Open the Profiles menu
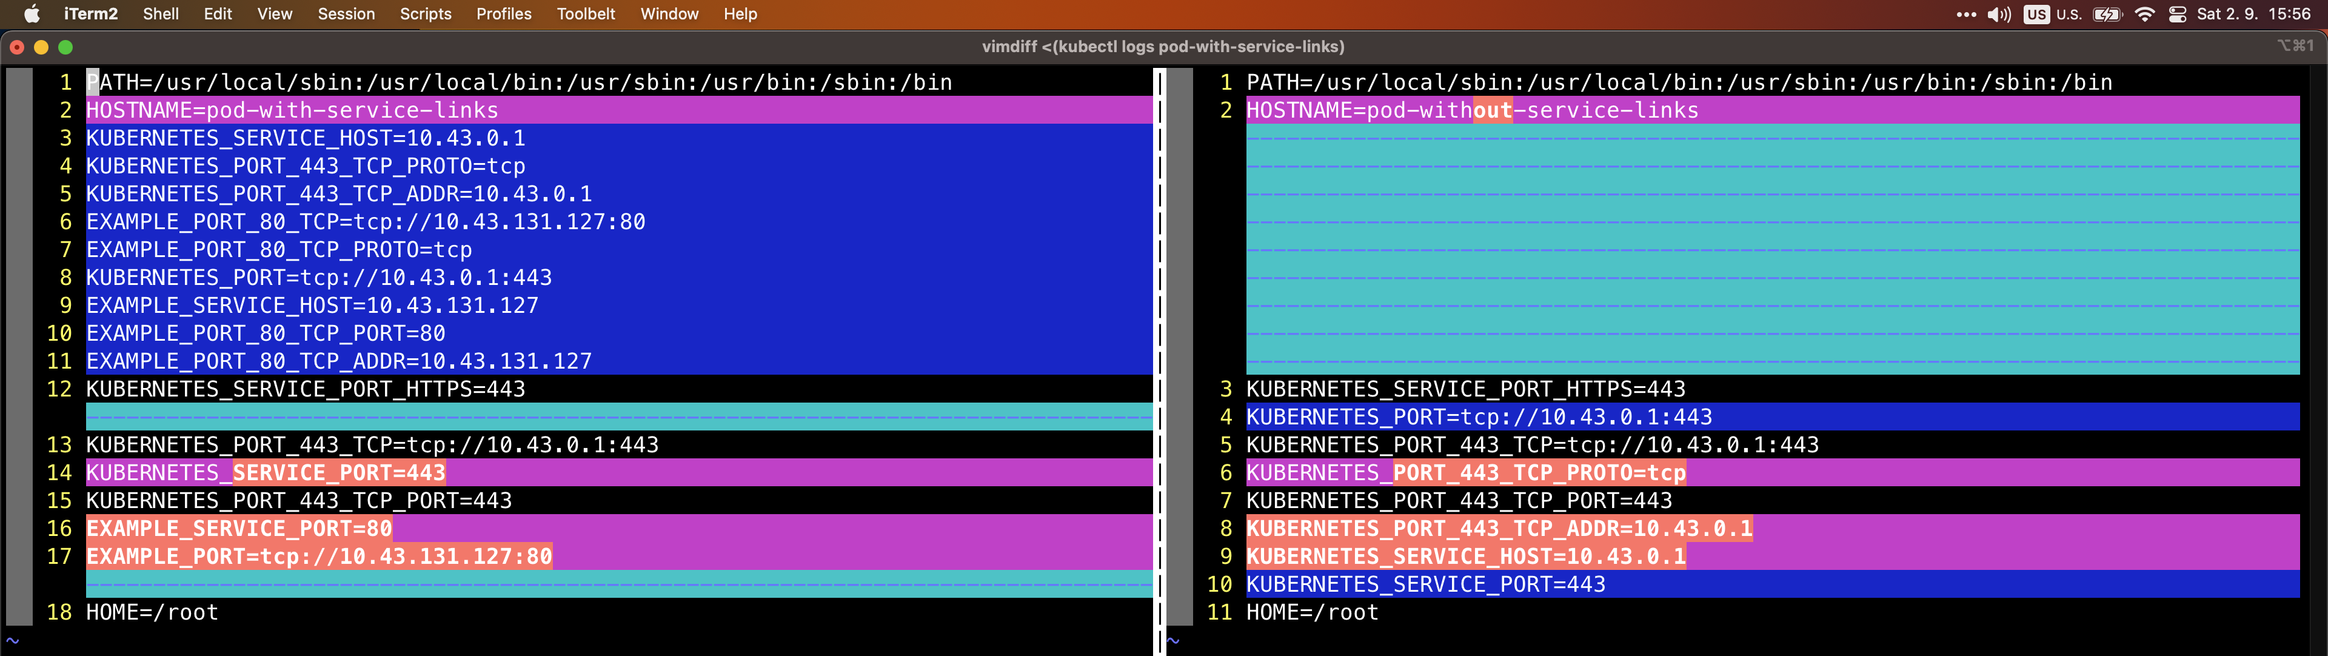 pos(503,13)
